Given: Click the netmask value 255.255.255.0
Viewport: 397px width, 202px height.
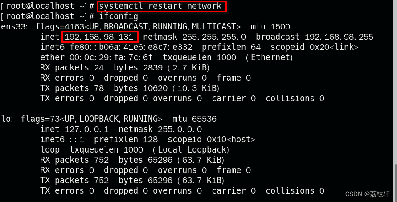Looking at the screenshot, I should [212, 37].
